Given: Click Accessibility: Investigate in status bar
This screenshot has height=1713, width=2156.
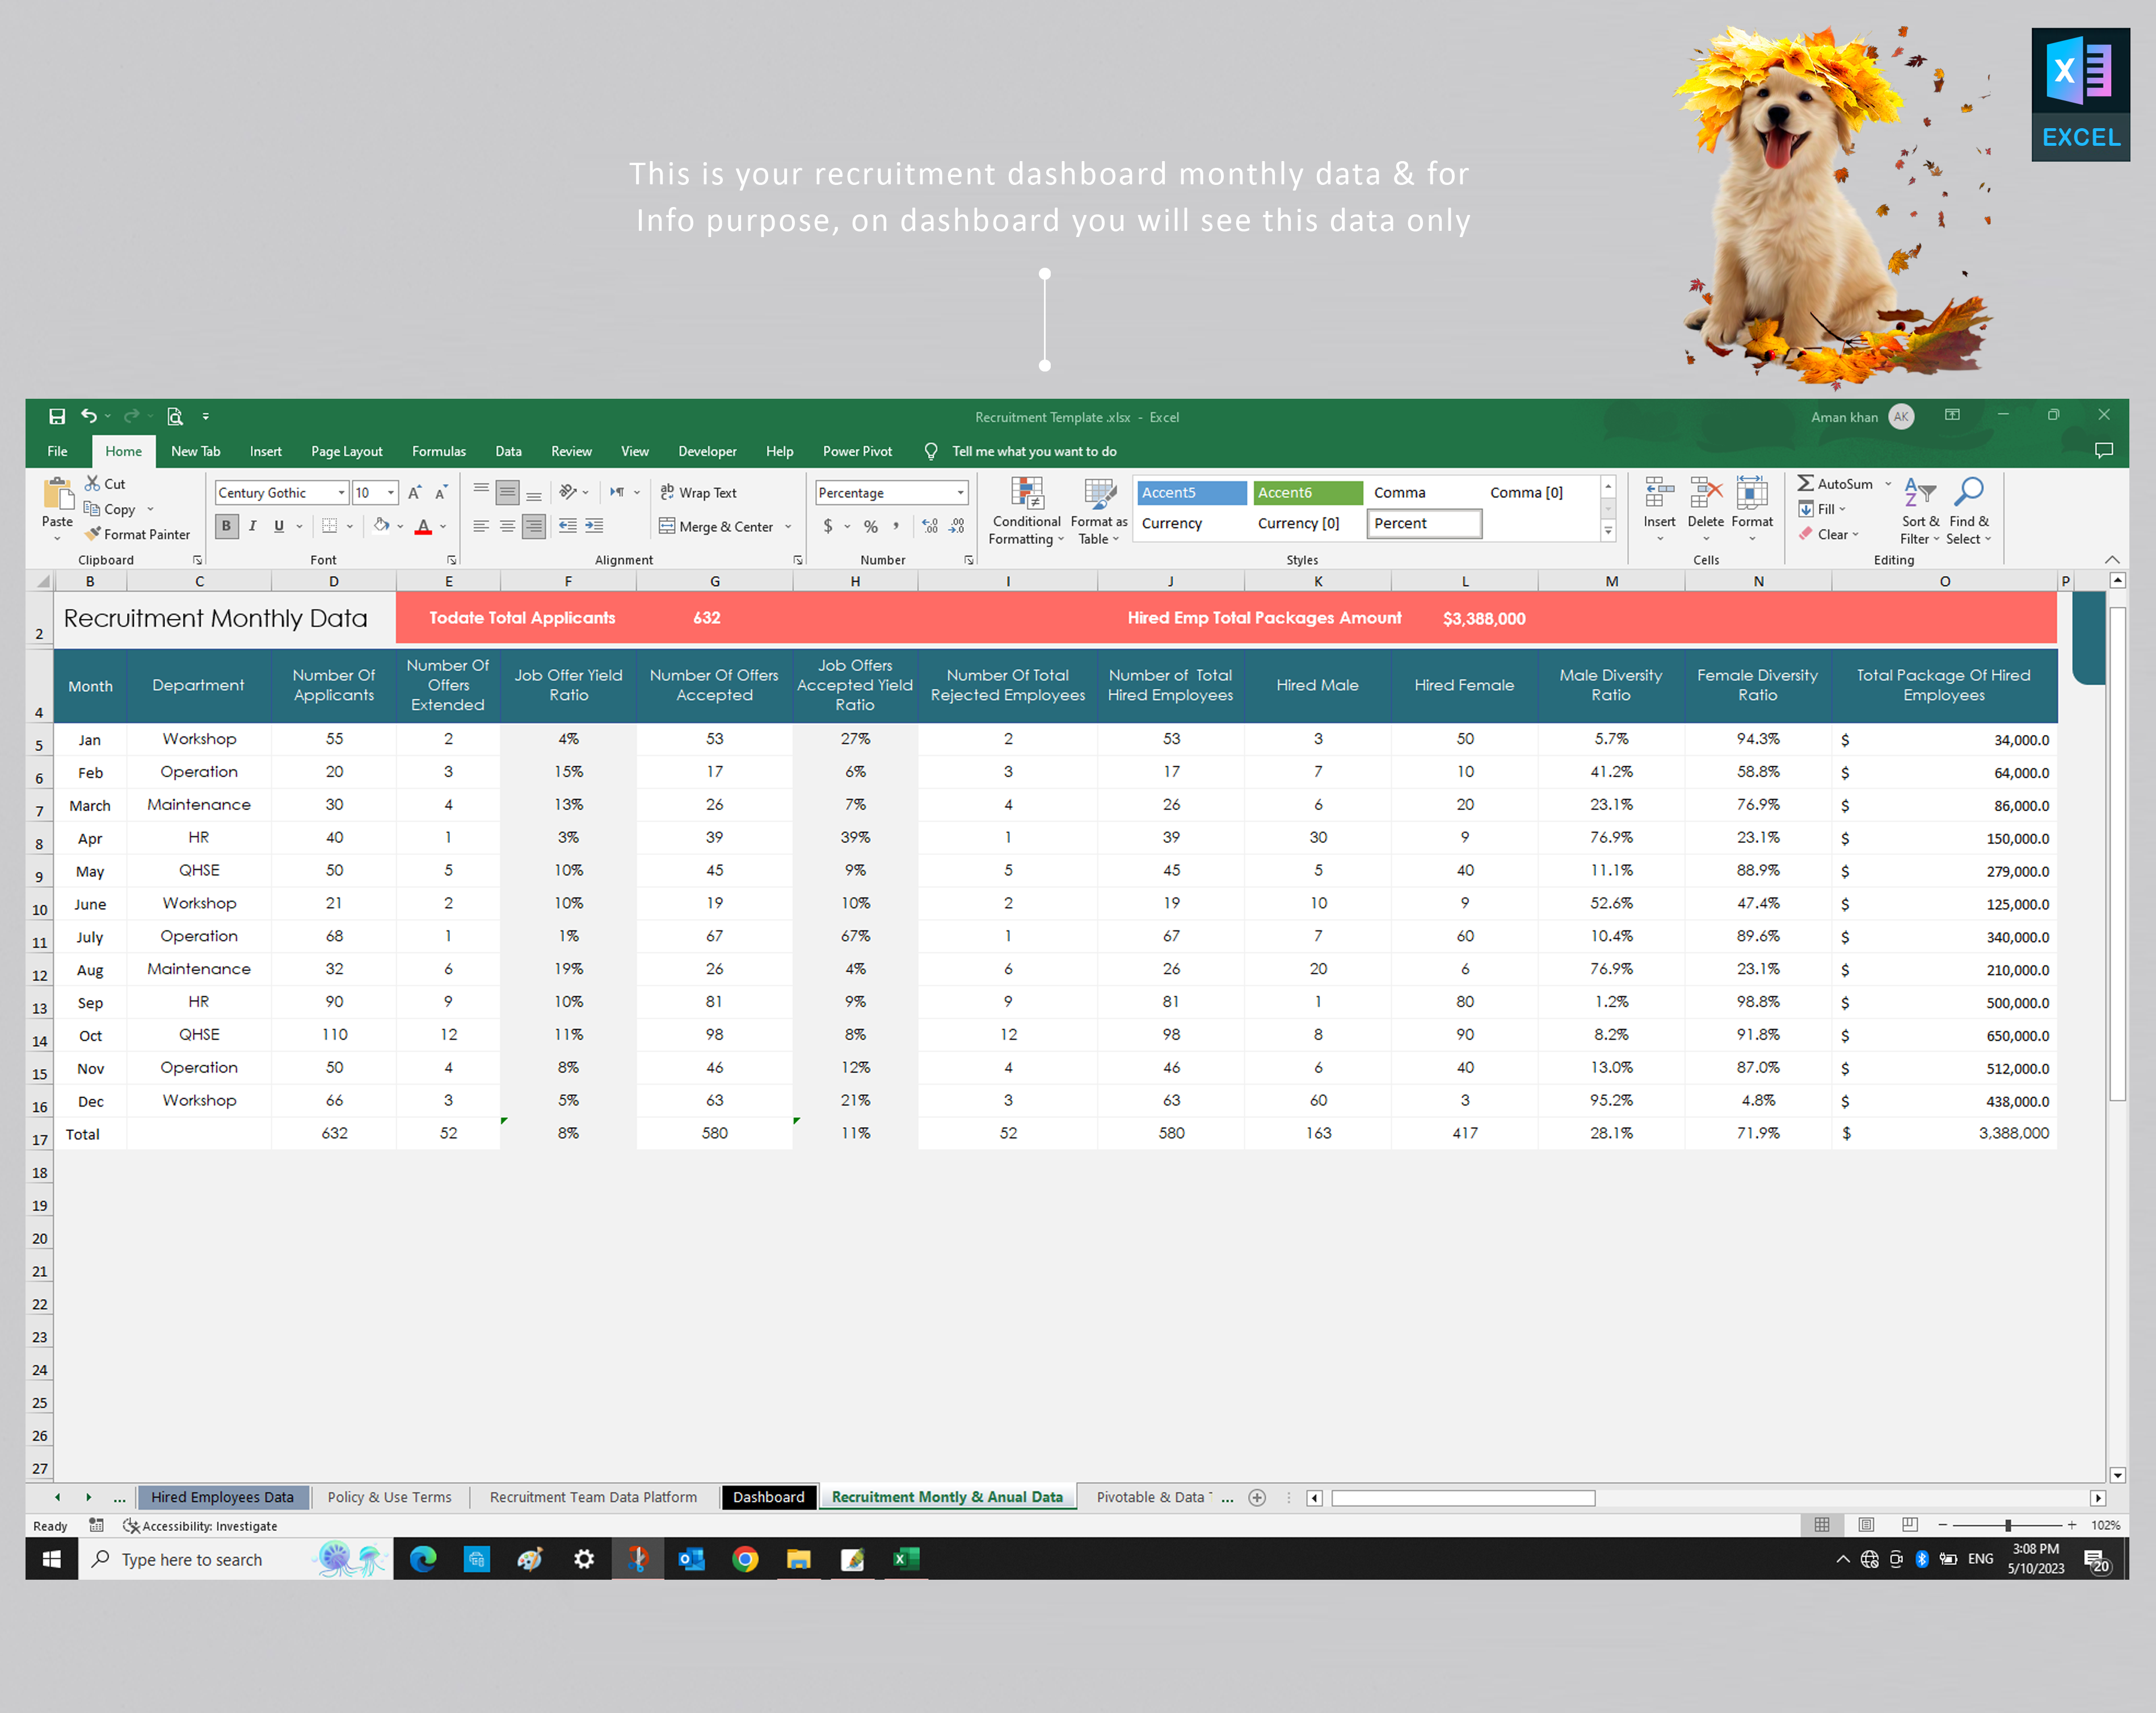Looking at the screenshot, I should pyautogui.click(x=200, y=1526).
